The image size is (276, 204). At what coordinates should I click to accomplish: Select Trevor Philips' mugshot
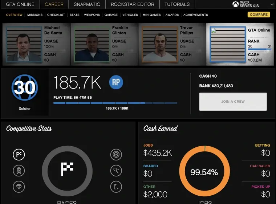(x=160, y=44)
